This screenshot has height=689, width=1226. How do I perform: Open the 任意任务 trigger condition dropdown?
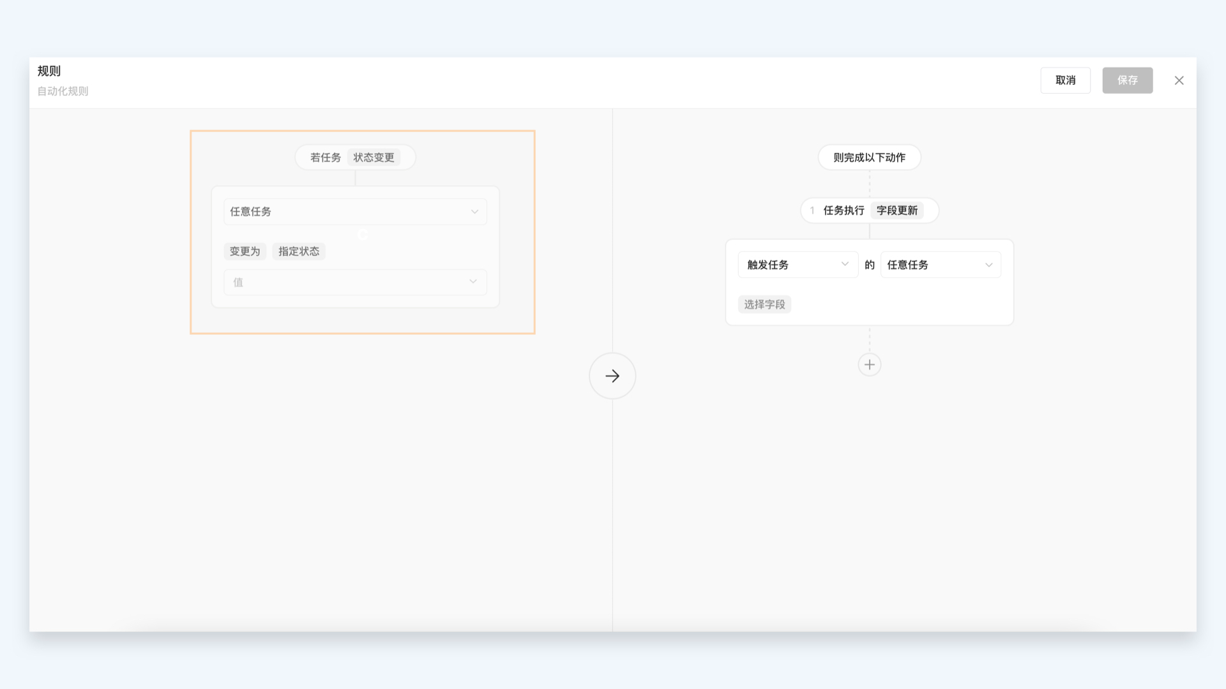(355, 212)
